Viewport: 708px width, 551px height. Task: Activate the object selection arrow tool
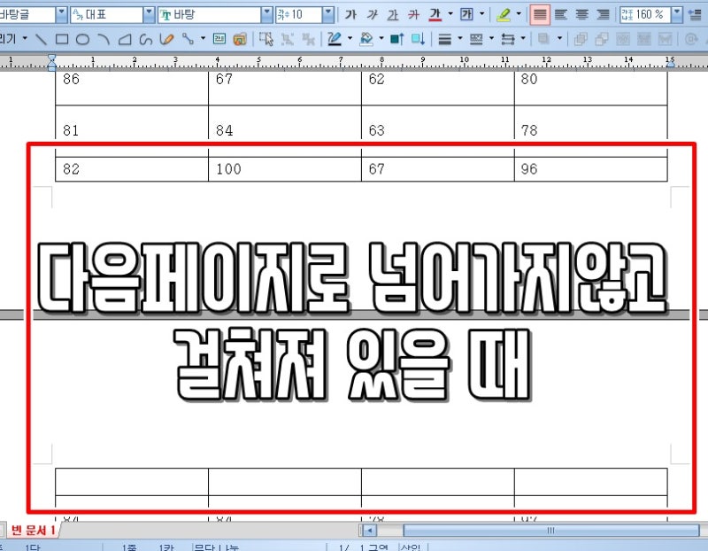tap(266, 39)
